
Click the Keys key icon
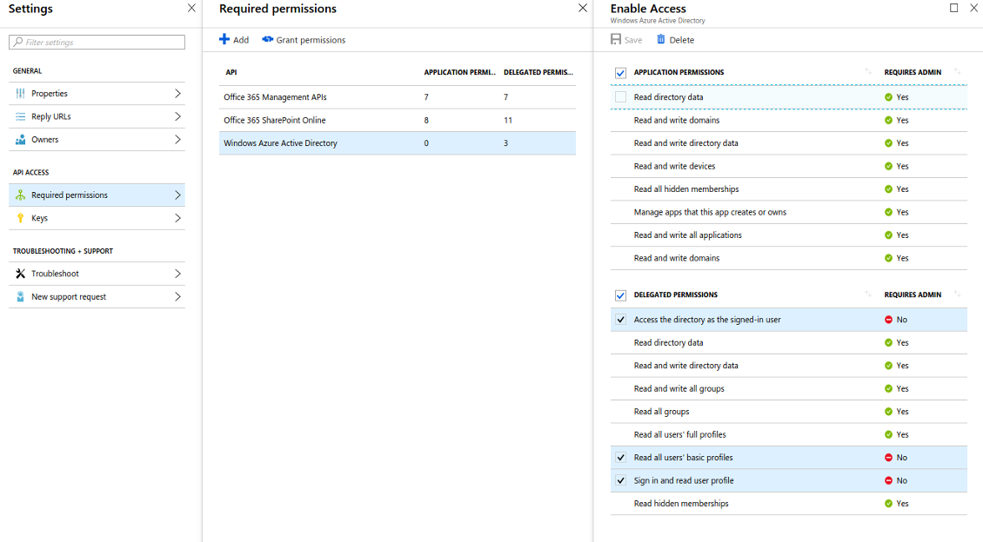tap(20, 218)
